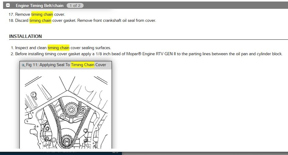Click highlighted 'timing chain' in step 17

42,14
